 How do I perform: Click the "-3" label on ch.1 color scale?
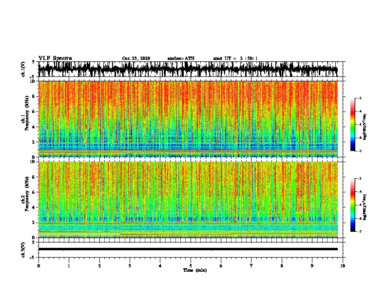click(x=360, y=98)
